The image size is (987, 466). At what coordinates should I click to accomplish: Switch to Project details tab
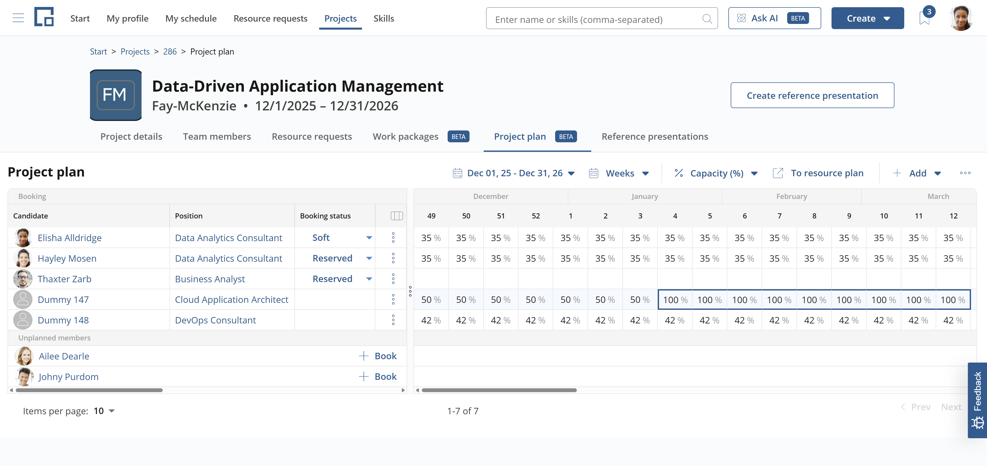131,136
